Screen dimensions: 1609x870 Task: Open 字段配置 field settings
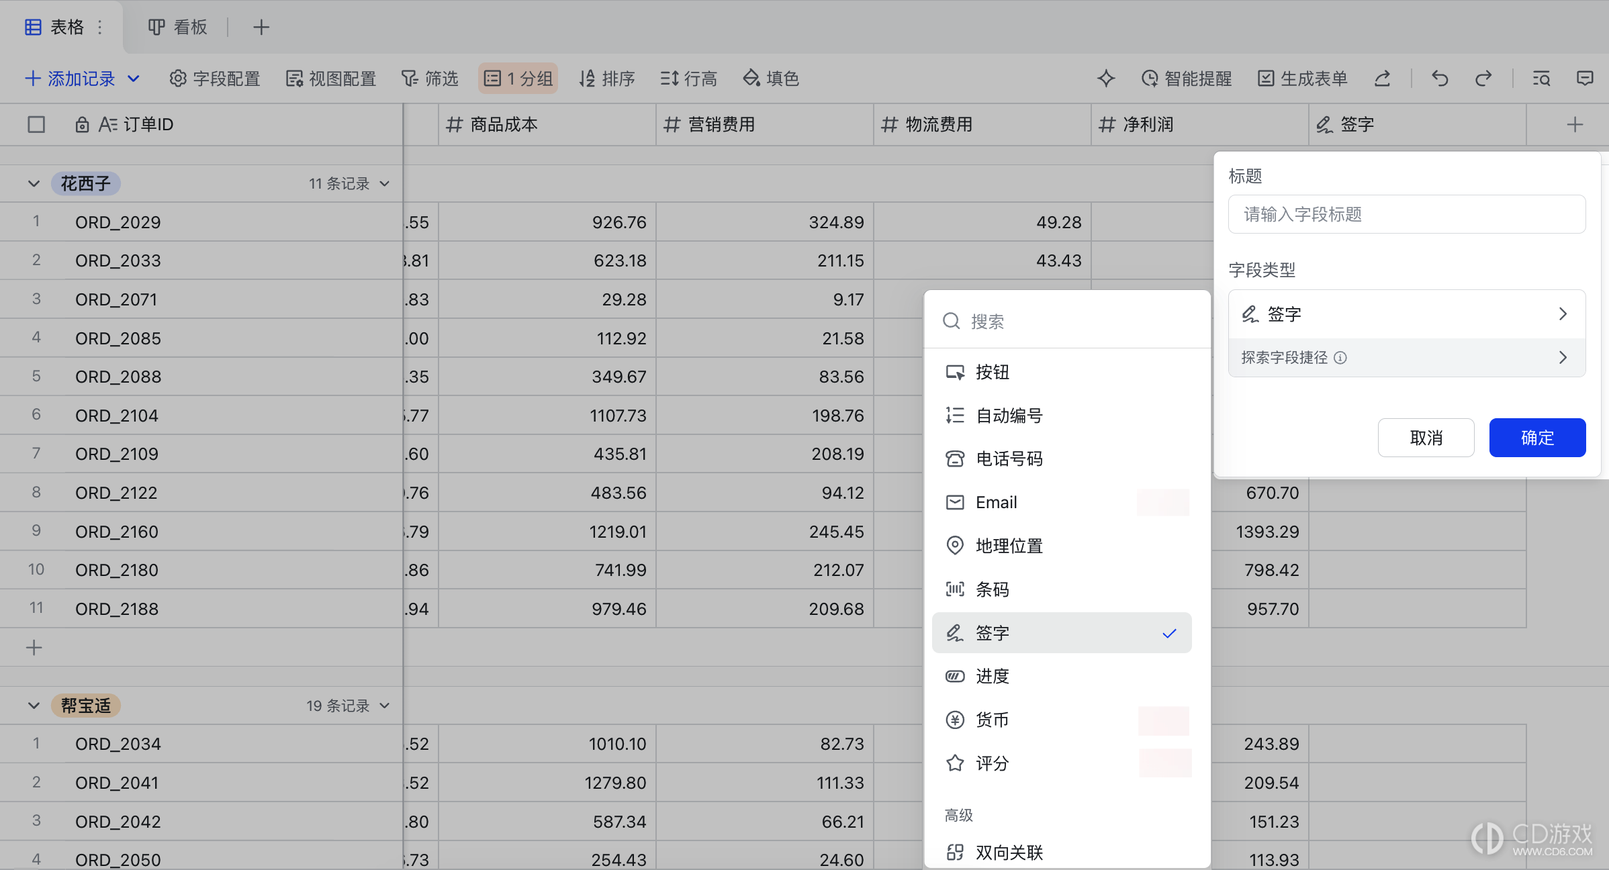pos(215,79)
